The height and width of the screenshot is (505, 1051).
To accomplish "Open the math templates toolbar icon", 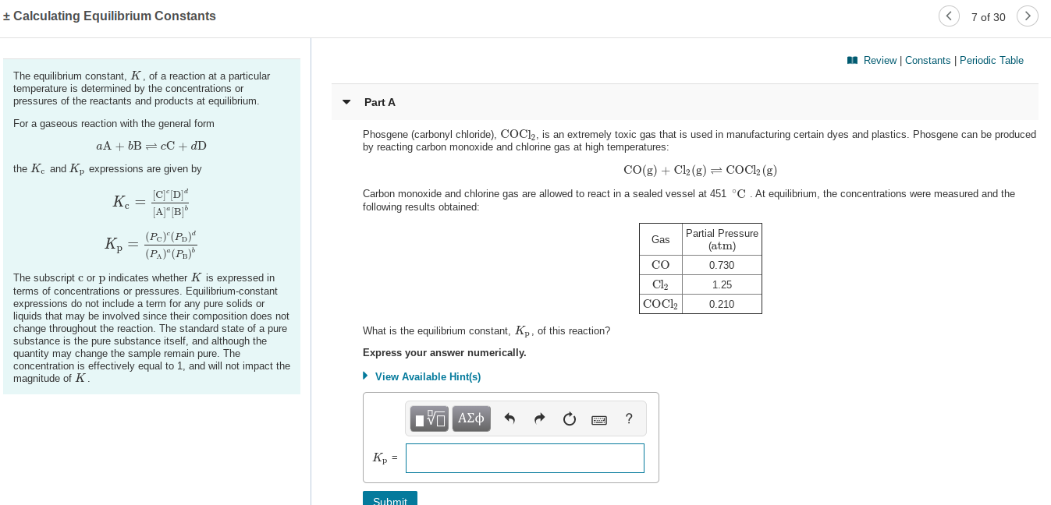I will click(x=428, y=418).
